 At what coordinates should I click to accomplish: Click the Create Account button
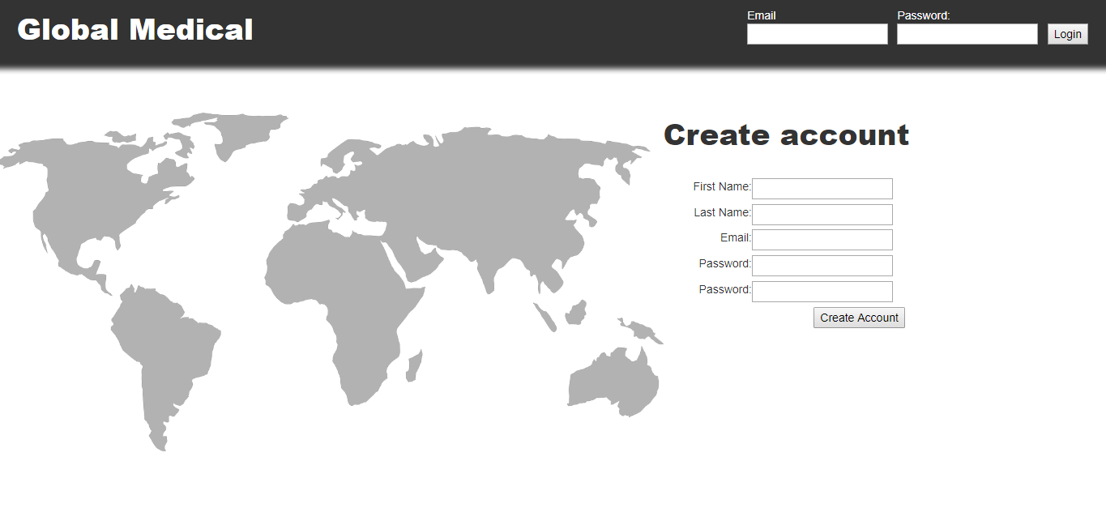(859, 318)
